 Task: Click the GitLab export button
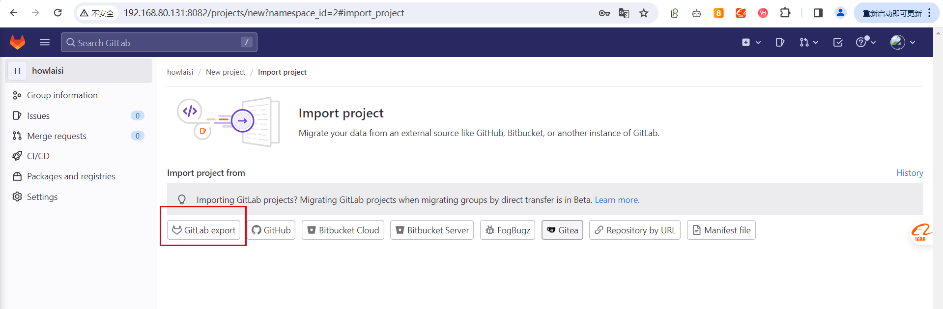click(204, 230)
